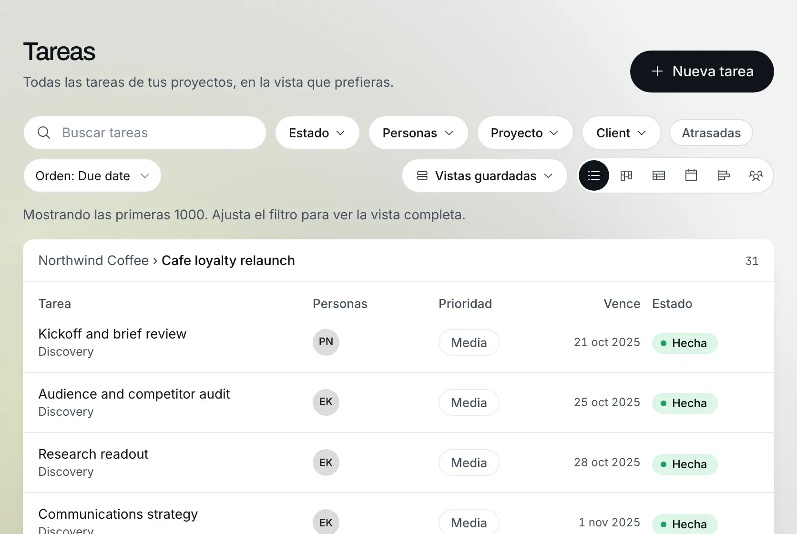Image resolution: width=797 pixels, height=534 pixels.
Task: Open EK avatar on Communications strategy row
Action: [x=326, y=522]
